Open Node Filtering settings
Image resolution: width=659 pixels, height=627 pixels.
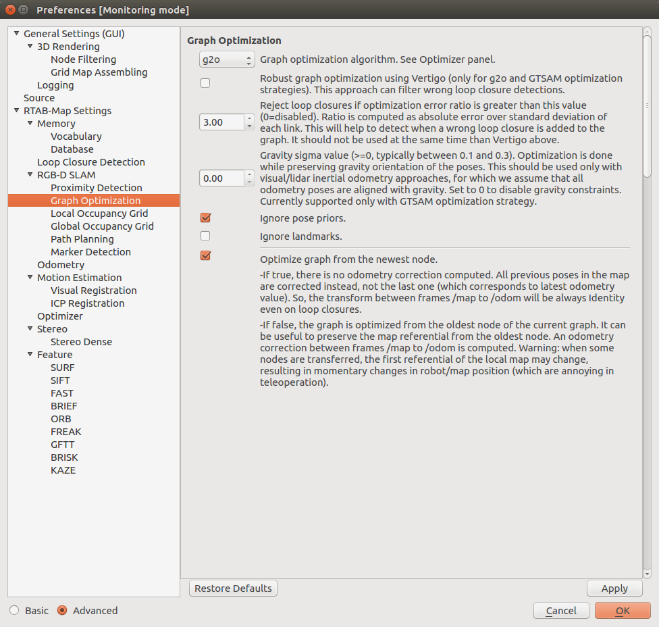(x=83, y=59)
